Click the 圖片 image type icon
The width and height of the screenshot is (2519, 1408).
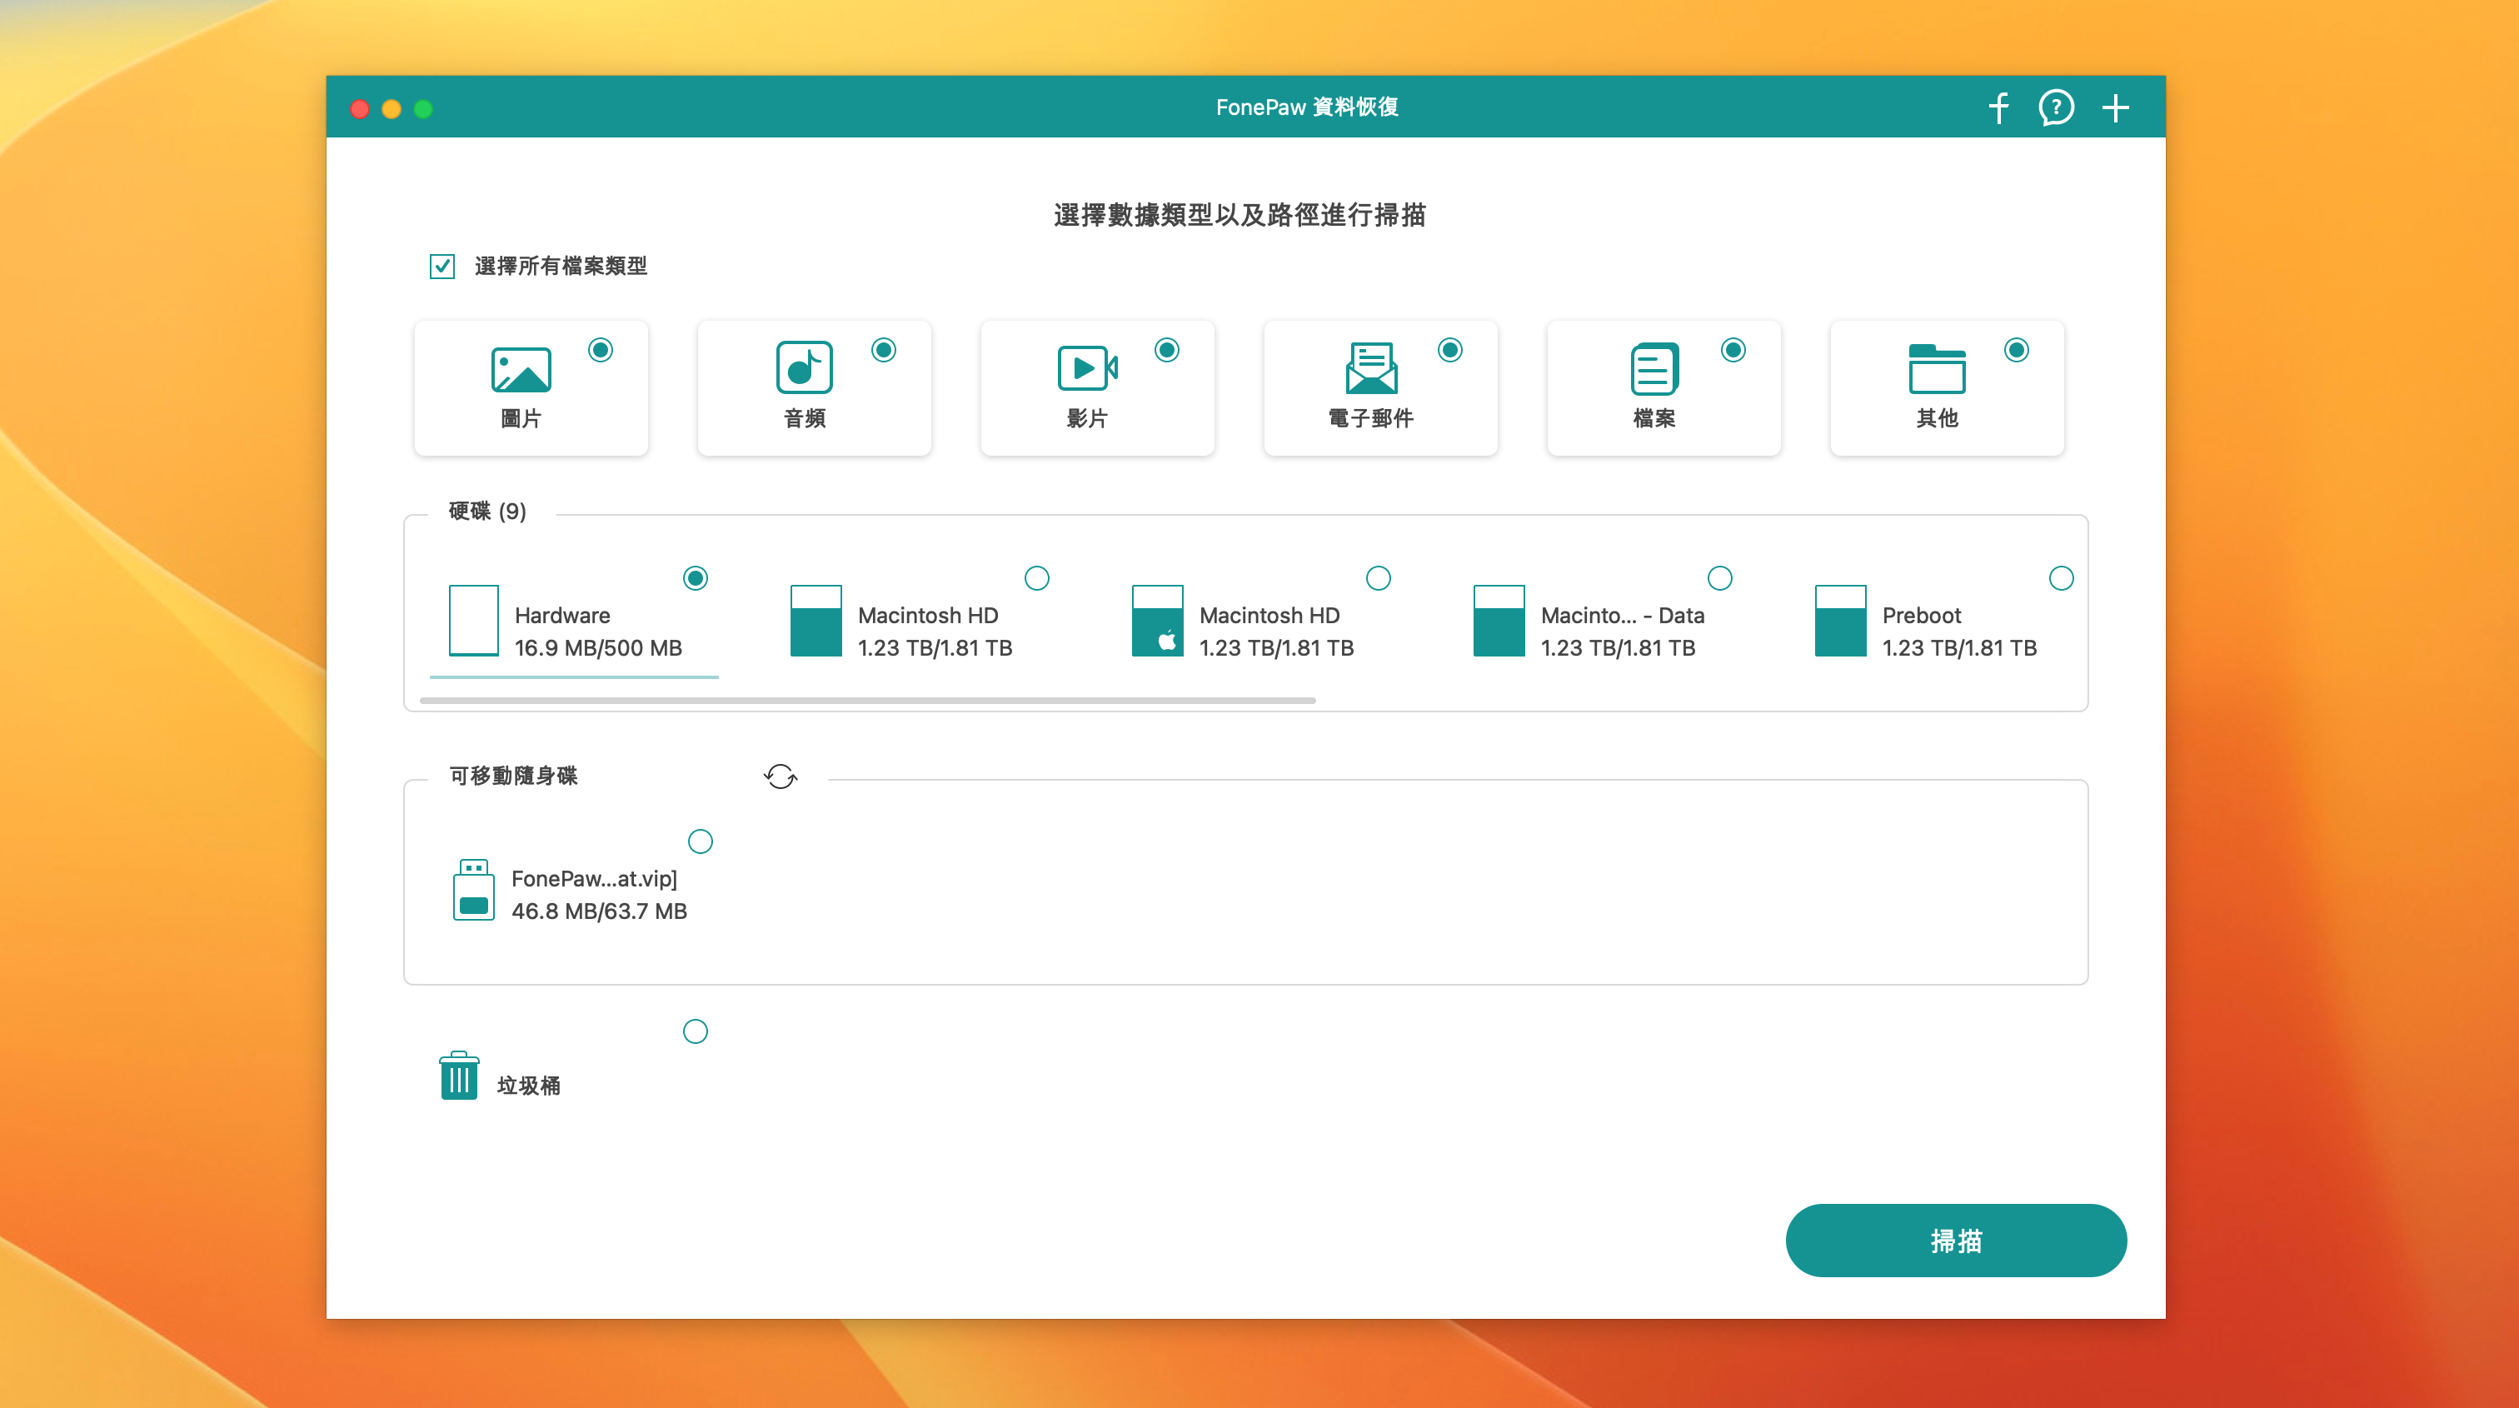(521, 370)
